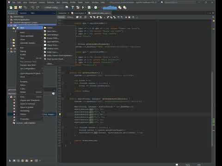This screenshot has width=222, height=166.
Task: Click the search input field in menu bar
Action: click(179, 2)
